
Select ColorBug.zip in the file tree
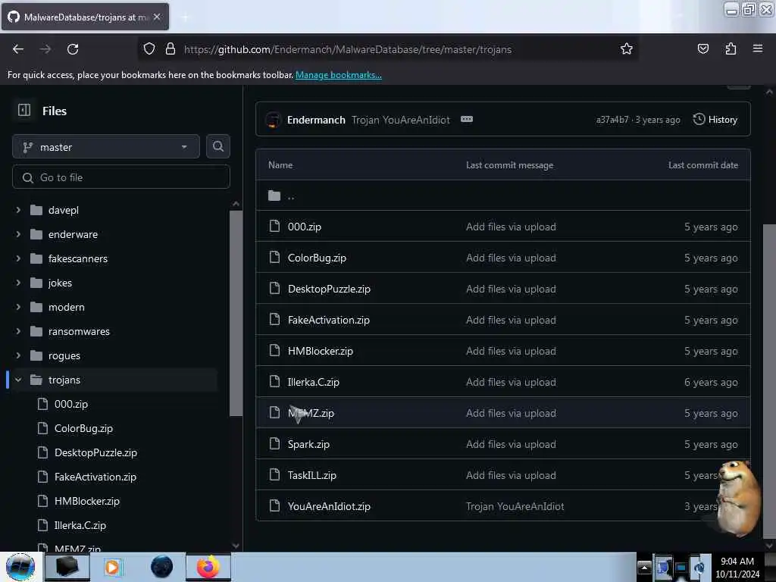coord(83,428)
